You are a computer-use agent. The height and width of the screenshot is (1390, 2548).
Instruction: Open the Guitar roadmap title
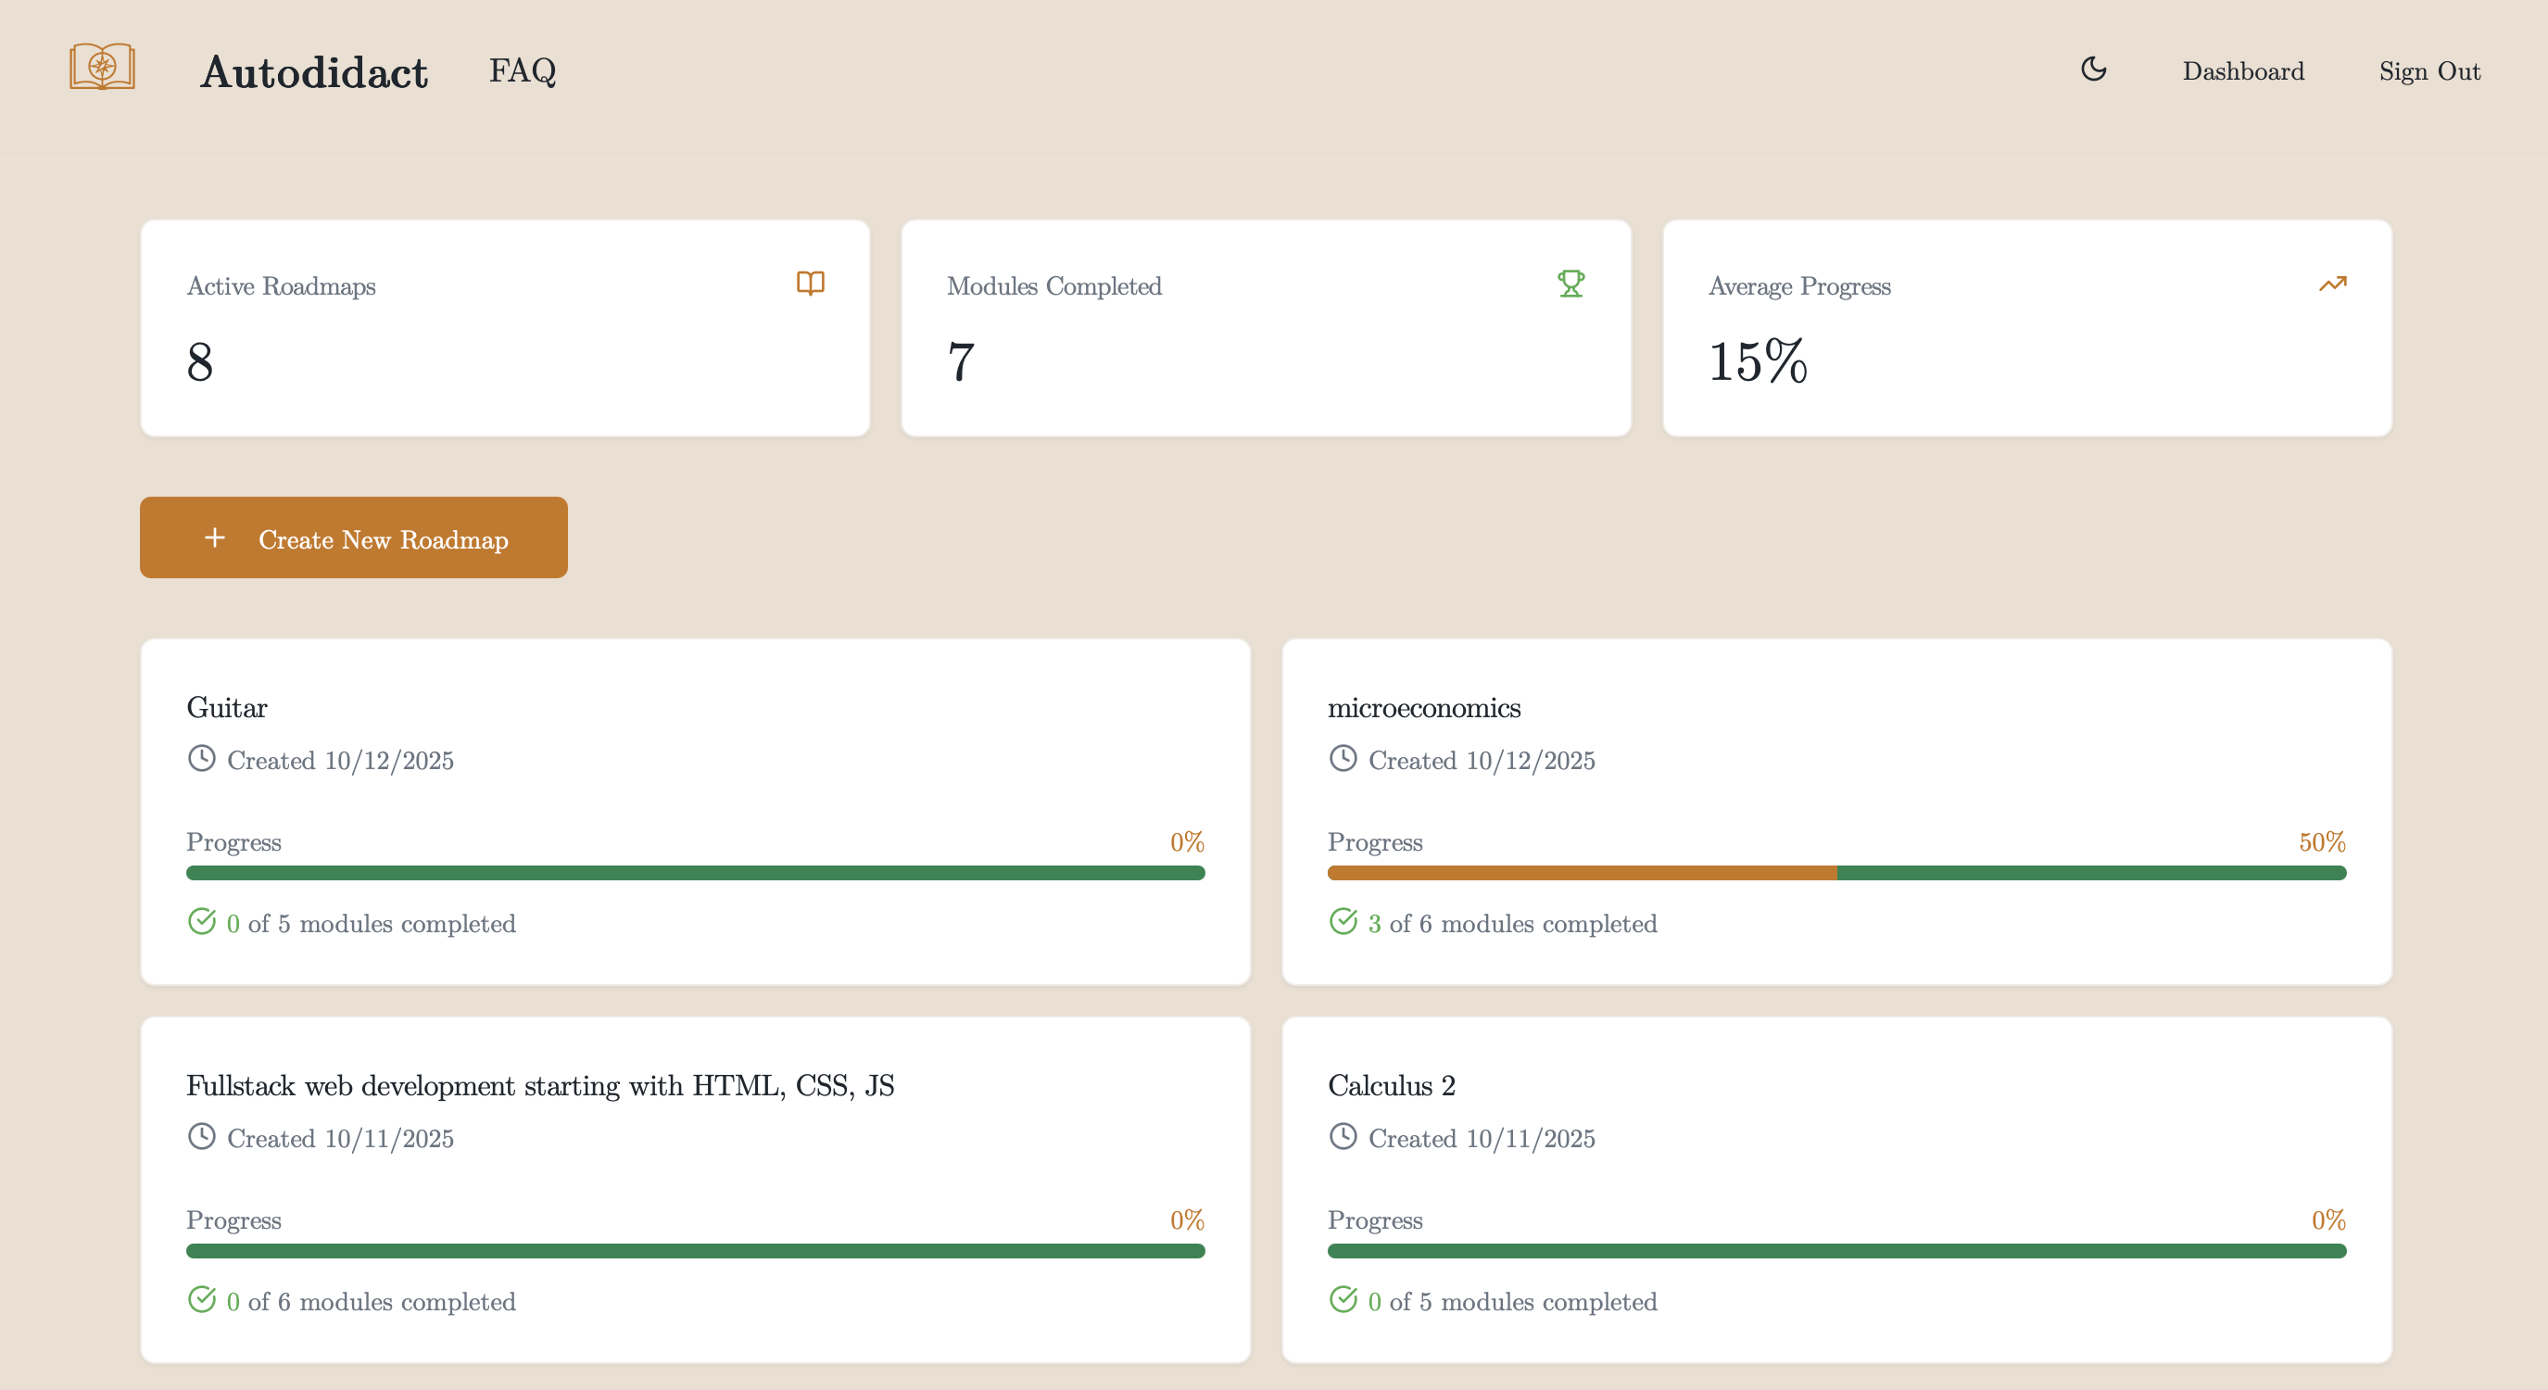tap(226, 708)
